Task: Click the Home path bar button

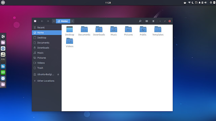Action: [x=63, y=21]
